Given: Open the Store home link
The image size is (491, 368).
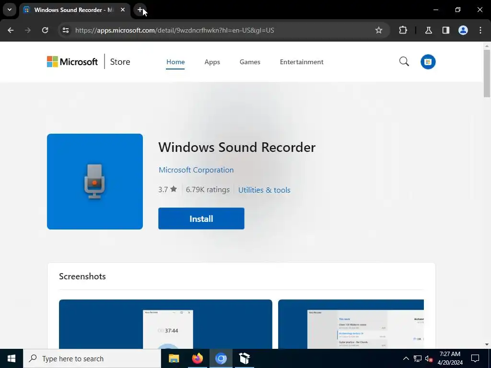Looking at the screenshot, I should point(120,62).
